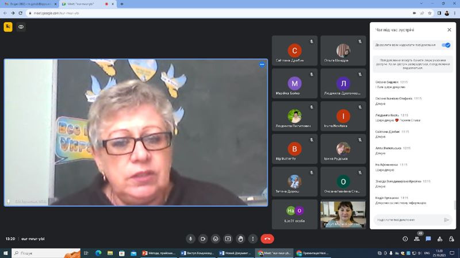460x258 pixels.
Task: Select the Big Butterfly participant tile
Action: coord(294,149)
